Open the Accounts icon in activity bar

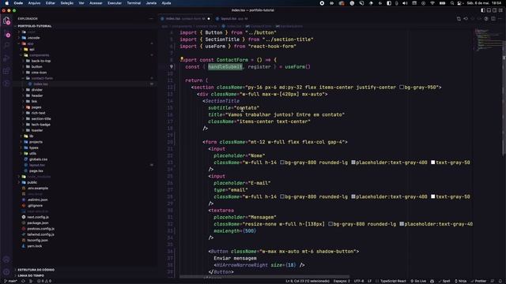[6, 260]
